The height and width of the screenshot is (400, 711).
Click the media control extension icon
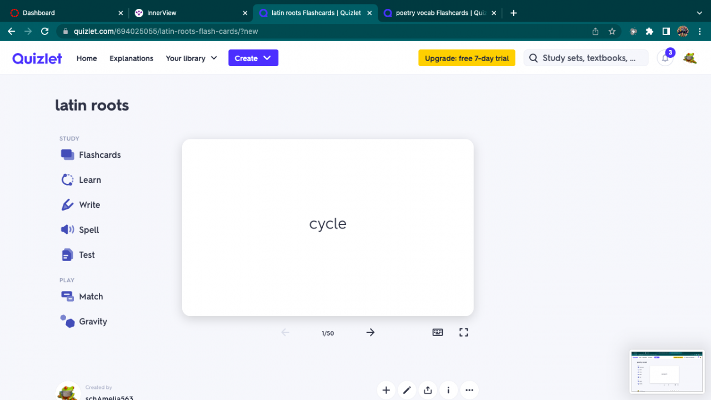click(x=633, y=32)
